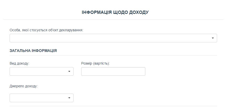The height and width of the screenshot is (109, 227).
Task: Click the divider line under the page title
Action: 113,19
